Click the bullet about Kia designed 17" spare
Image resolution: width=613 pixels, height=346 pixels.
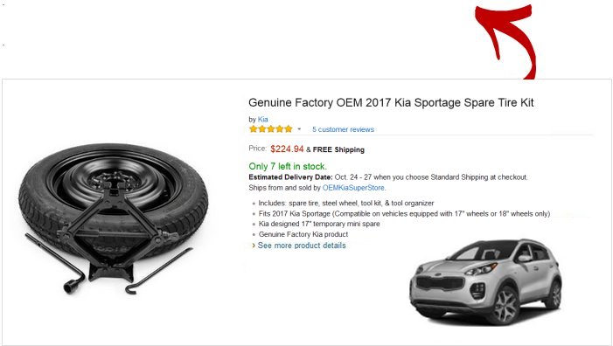click(x=319, y=224)
